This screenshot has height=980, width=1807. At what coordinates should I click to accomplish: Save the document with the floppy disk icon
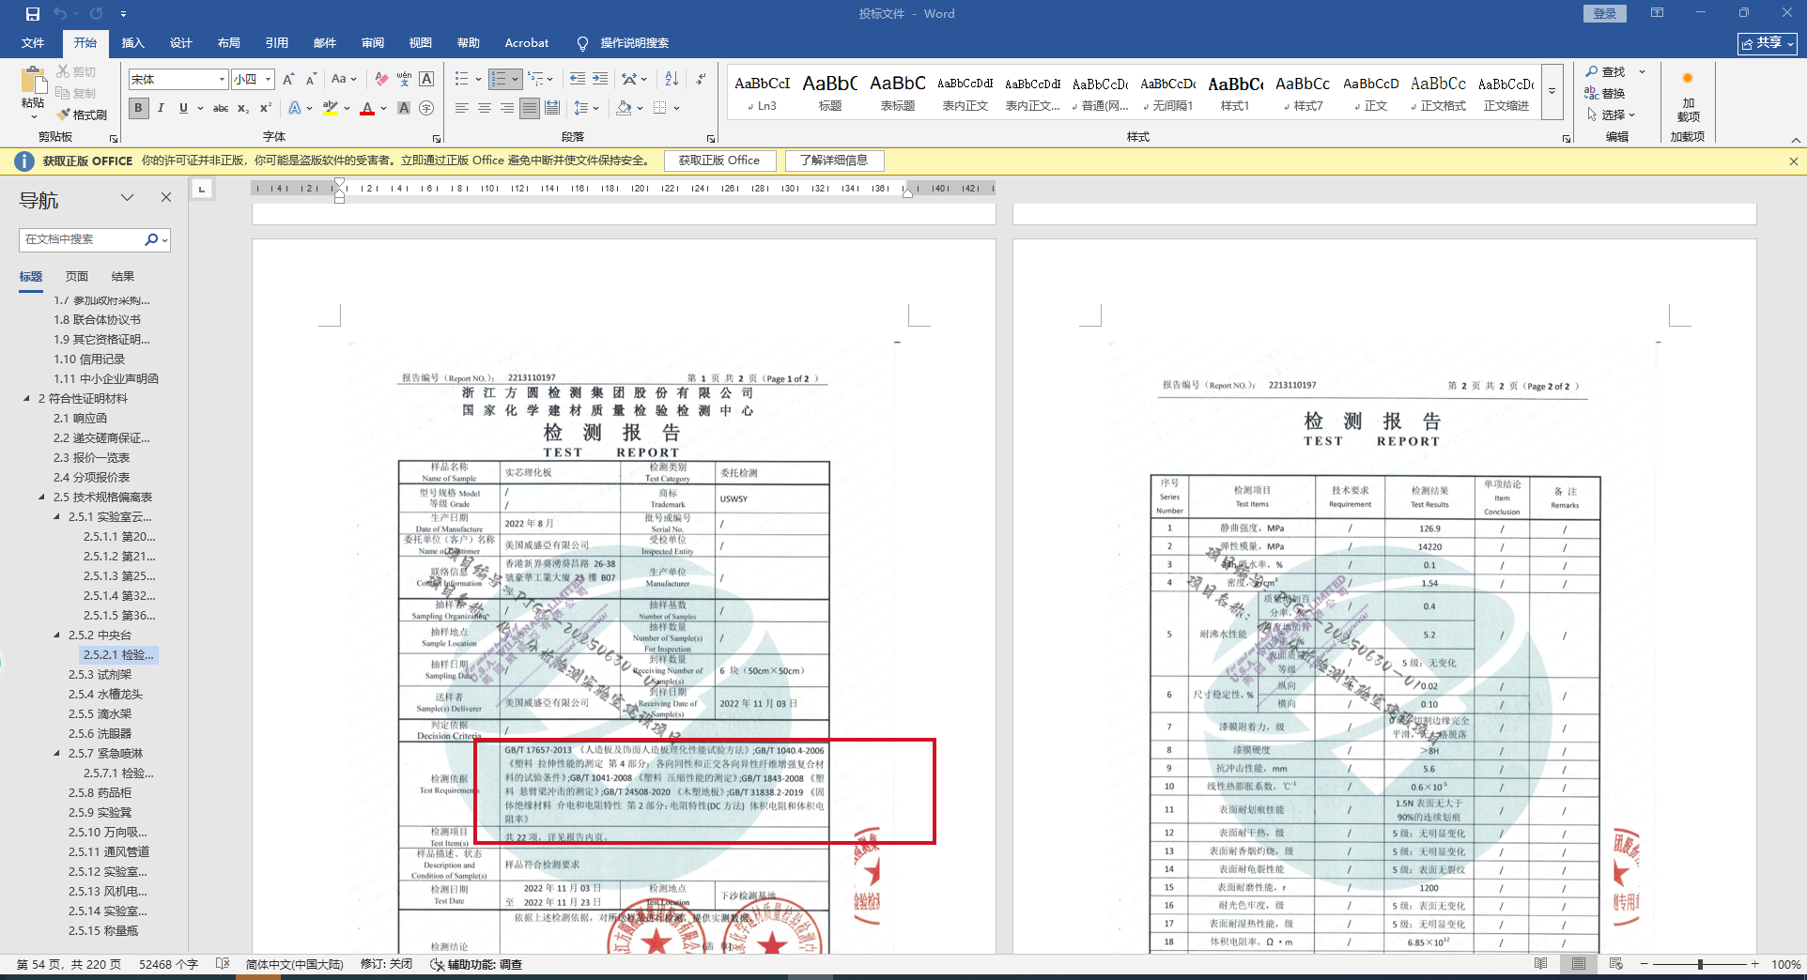32,14
